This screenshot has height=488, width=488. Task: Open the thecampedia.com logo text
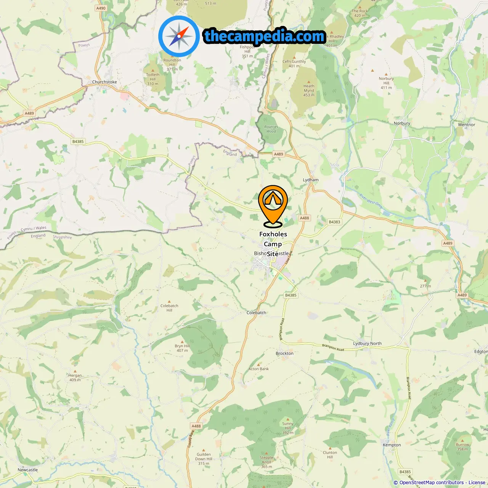pos(265,36)
